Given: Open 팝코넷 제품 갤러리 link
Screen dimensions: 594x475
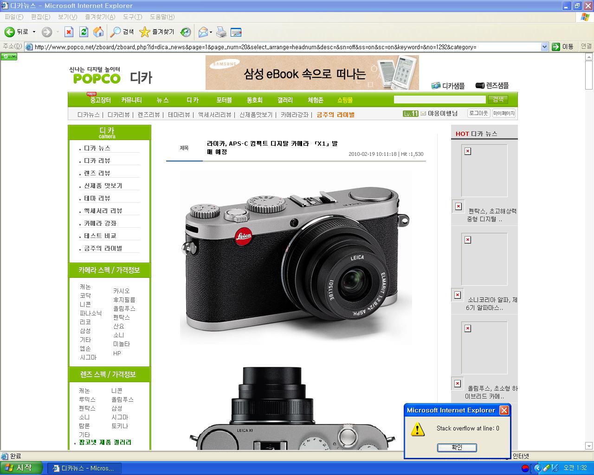Looking at the screenshot, I should 105,442.
